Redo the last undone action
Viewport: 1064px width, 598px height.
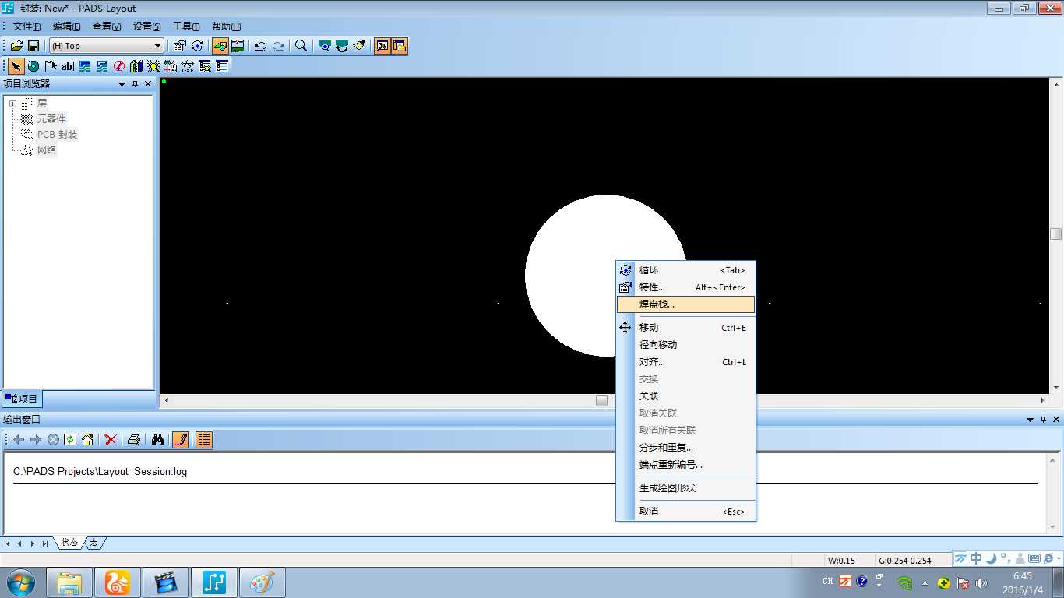point(278,46)
